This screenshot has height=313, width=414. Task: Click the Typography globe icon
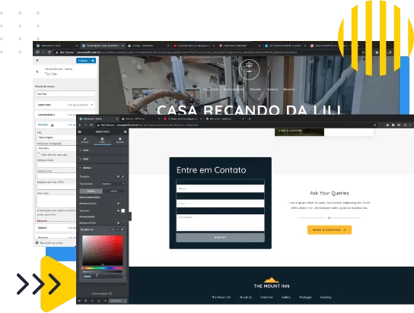(118, 176)
